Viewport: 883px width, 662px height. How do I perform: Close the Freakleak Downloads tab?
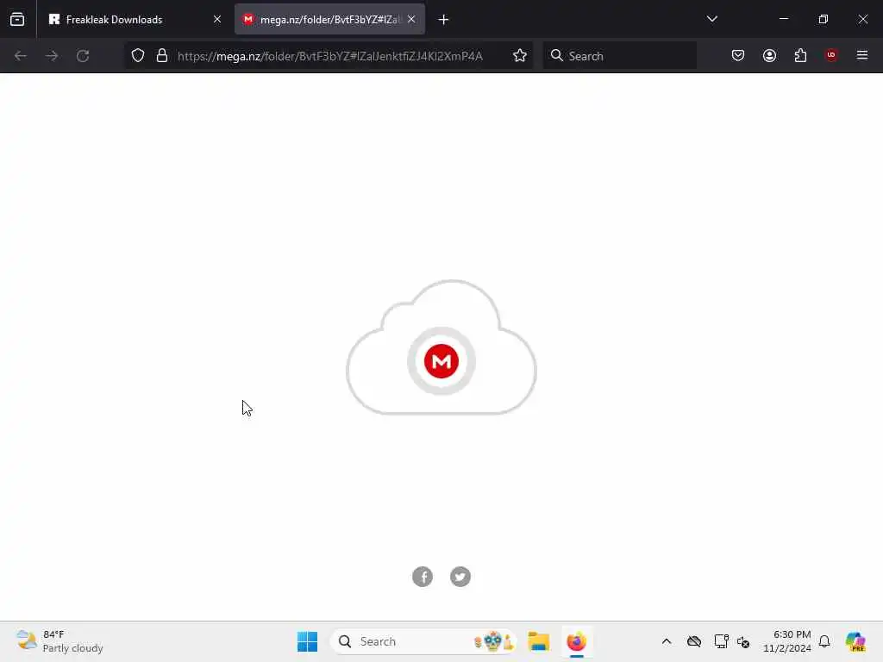216,19
